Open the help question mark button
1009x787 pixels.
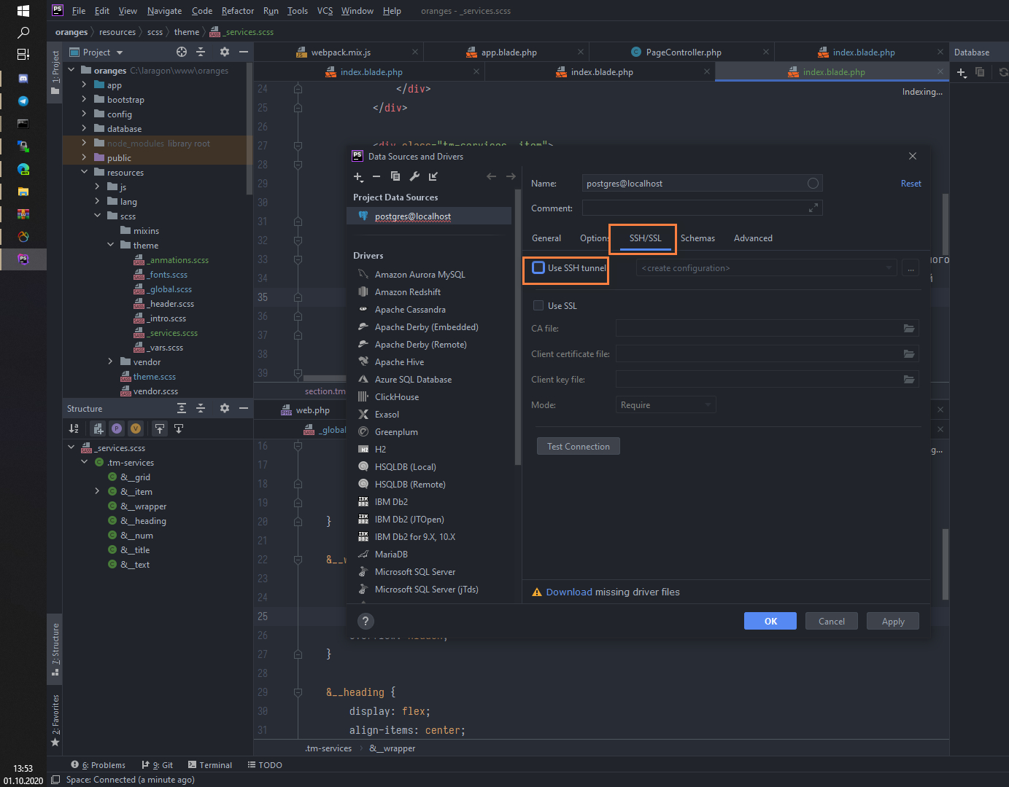366,621
